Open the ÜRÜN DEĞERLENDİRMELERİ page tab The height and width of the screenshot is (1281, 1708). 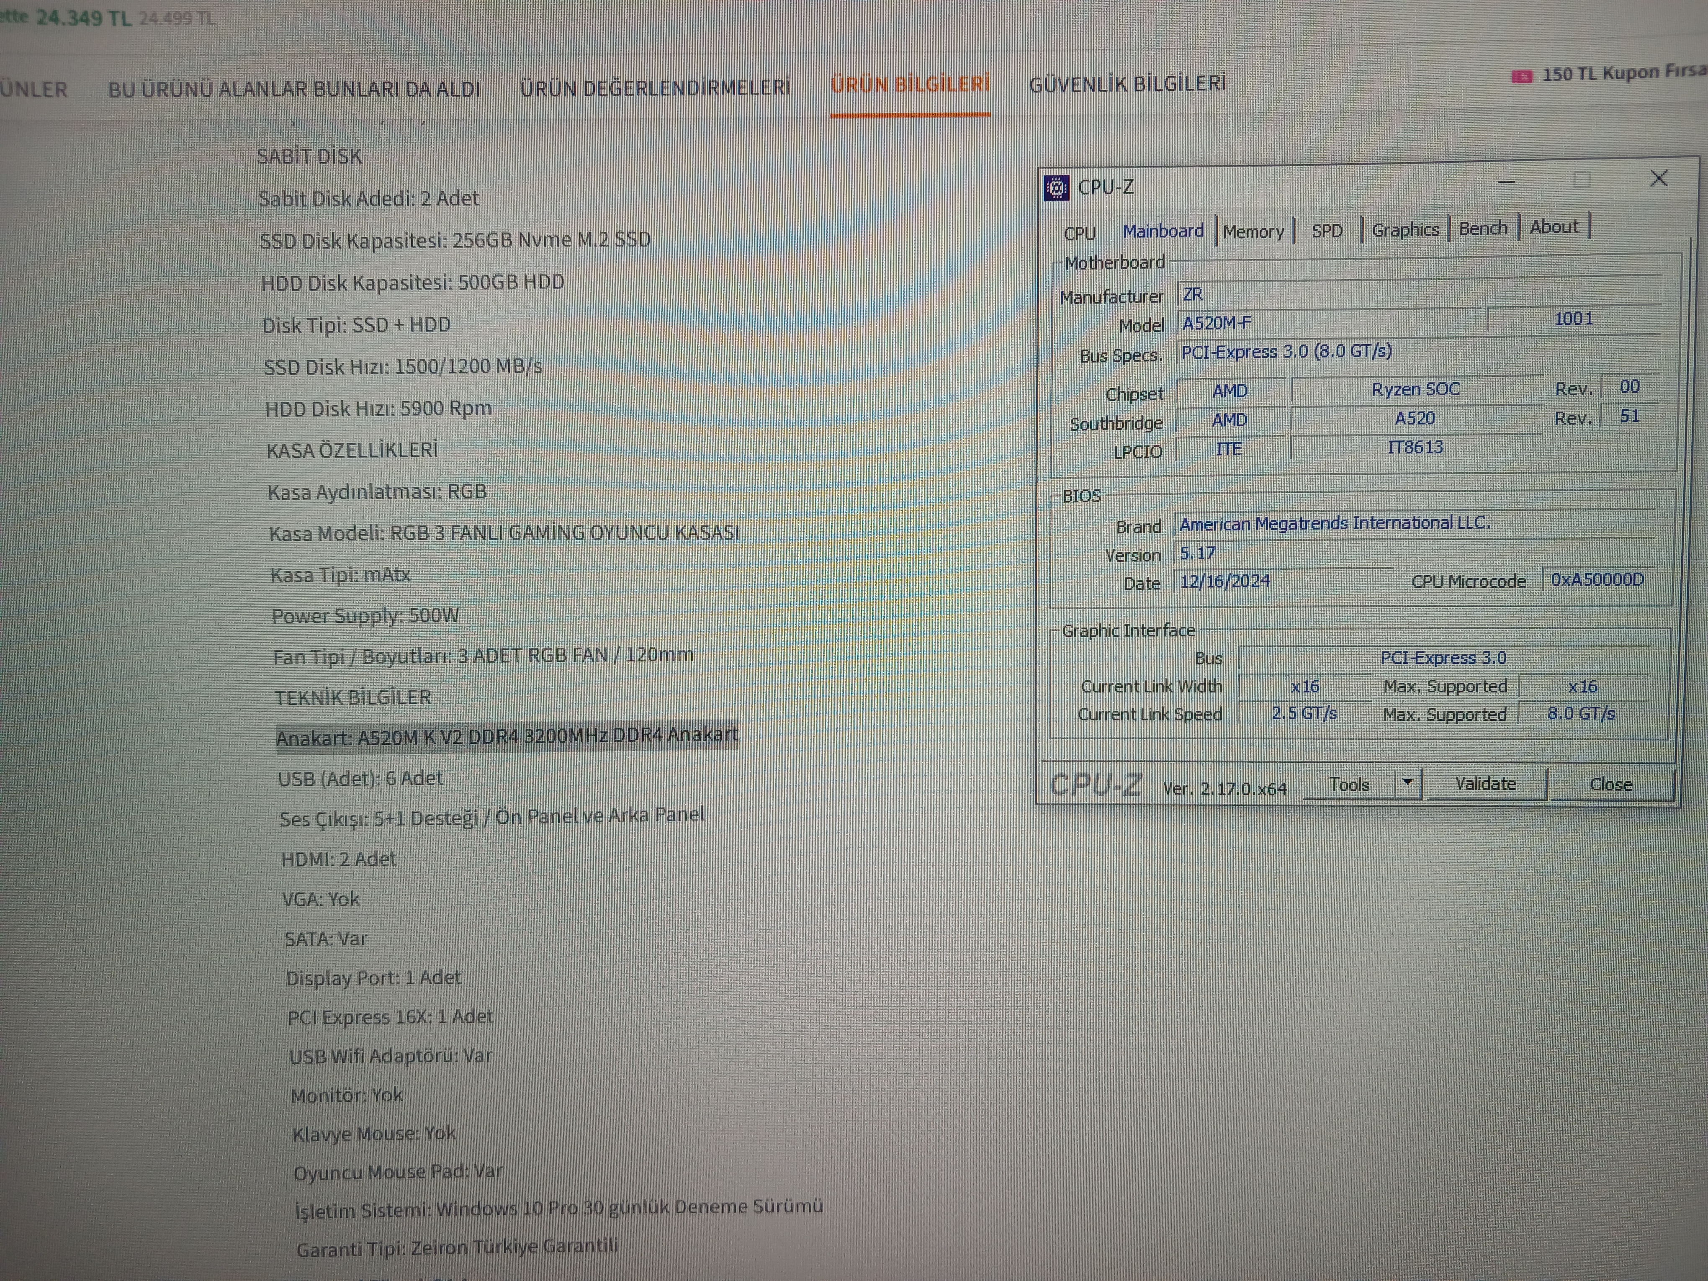pyautogui.click(x=655, y=88)
